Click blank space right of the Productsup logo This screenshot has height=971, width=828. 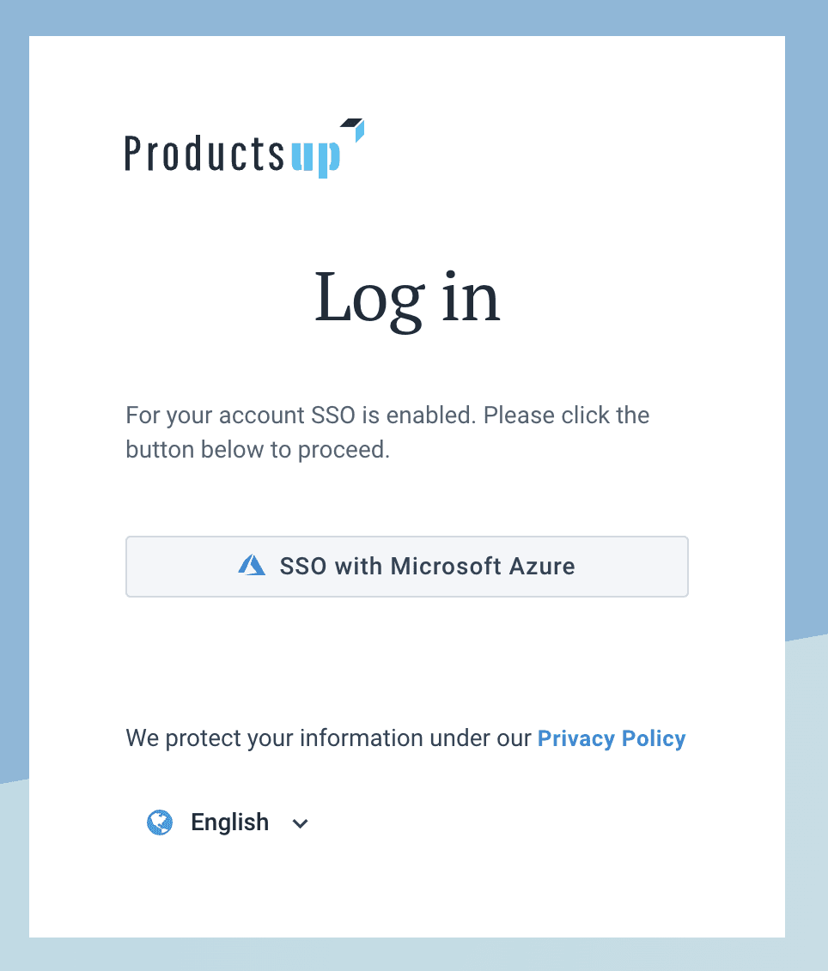click(x=558, y=148)
